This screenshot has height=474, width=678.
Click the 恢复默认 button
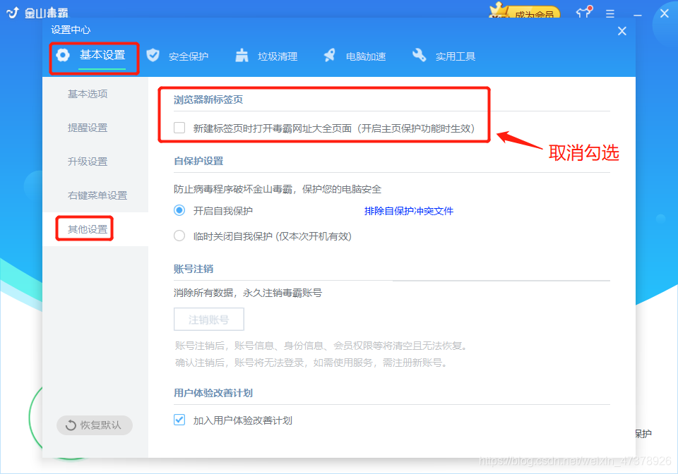(x=94, y=425)
